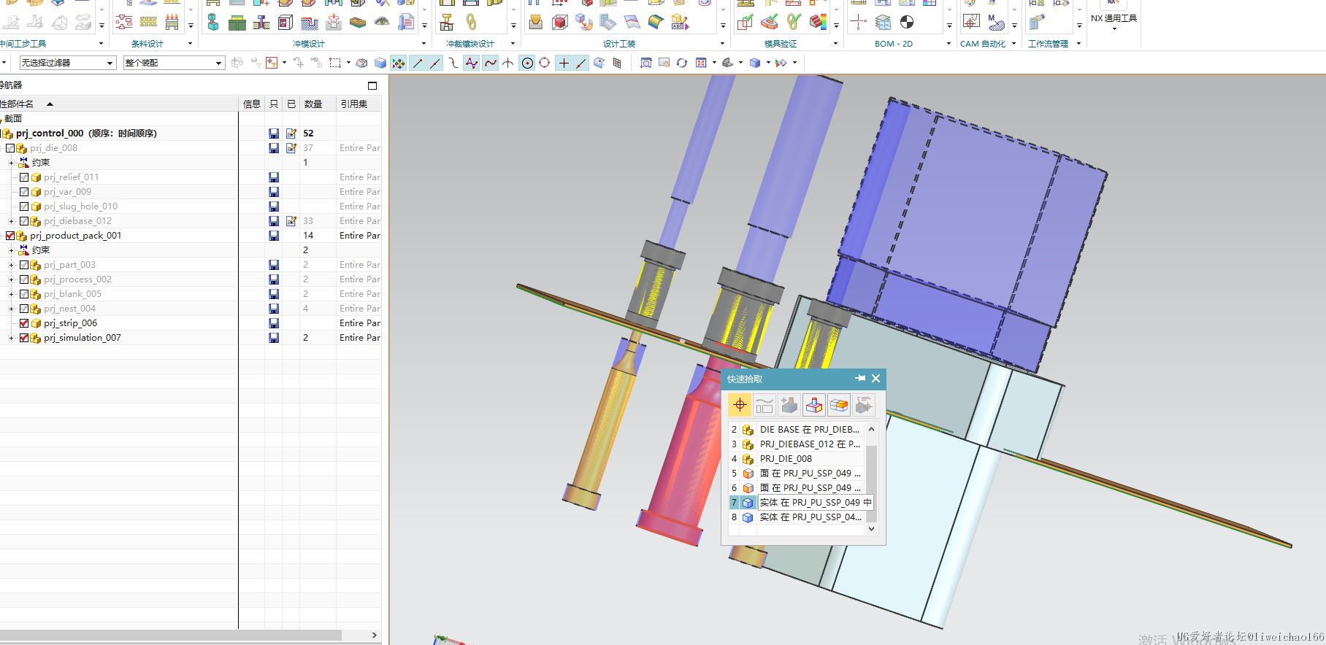This screenshot has height=645, width=1326.
Task: Click the save icon in prj_strip_006 row
Action: click(x=274, y=323)
